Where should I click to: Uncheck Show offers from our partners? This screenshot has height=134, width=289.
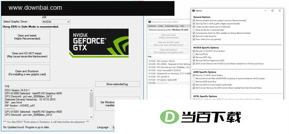coord(194,40)
